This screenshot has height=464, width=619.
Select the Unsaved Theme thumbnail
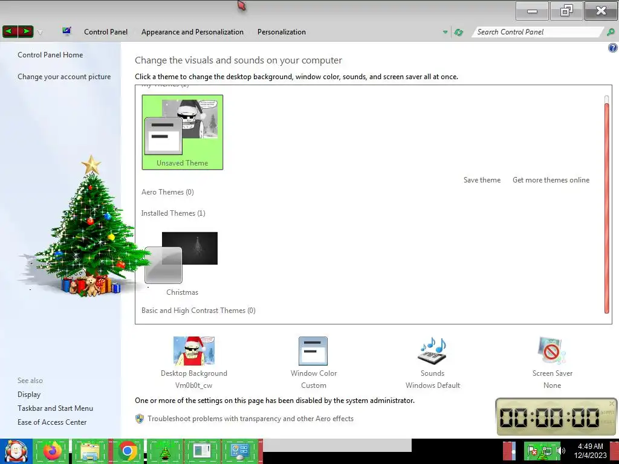pos(183,132)
